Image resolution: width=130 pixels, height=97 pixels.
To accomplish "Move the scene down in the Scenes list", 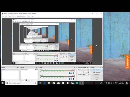I will [10, 80].
